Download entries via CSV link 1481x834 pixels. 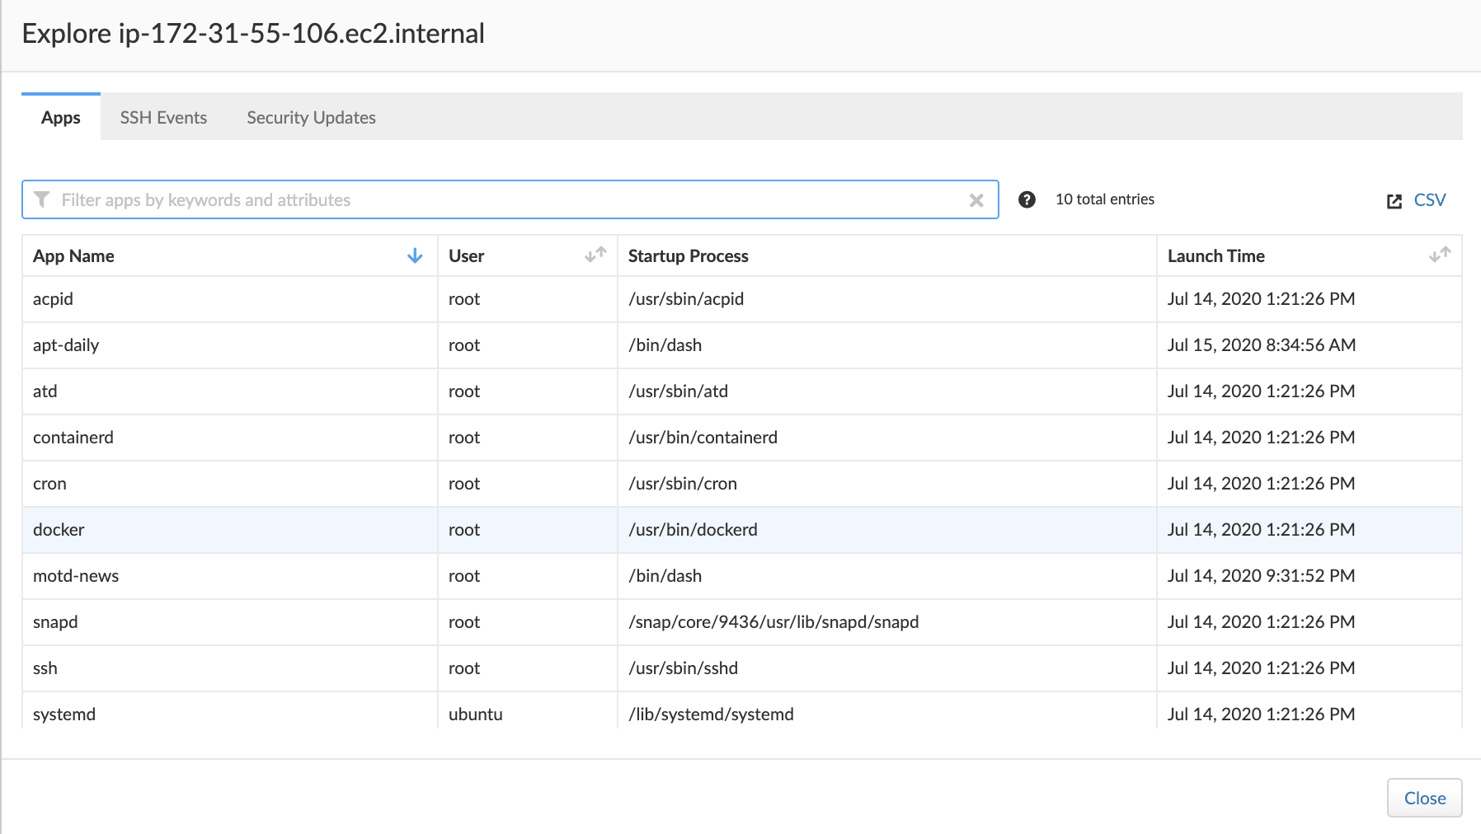pos(1430,200)
